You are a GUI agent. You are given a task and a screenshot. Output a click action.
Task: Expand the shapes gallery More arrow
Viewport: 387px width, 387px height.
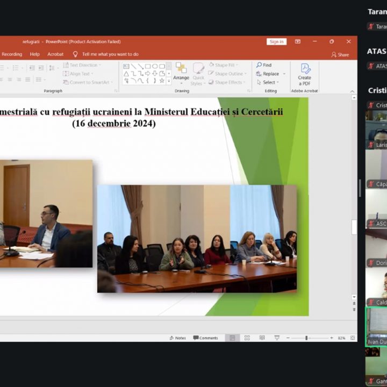[169, 81]
